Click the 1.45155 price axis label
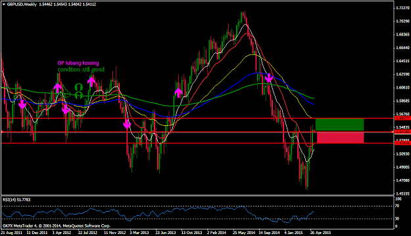This screenshot has width=411, height=236. point(402,193)
